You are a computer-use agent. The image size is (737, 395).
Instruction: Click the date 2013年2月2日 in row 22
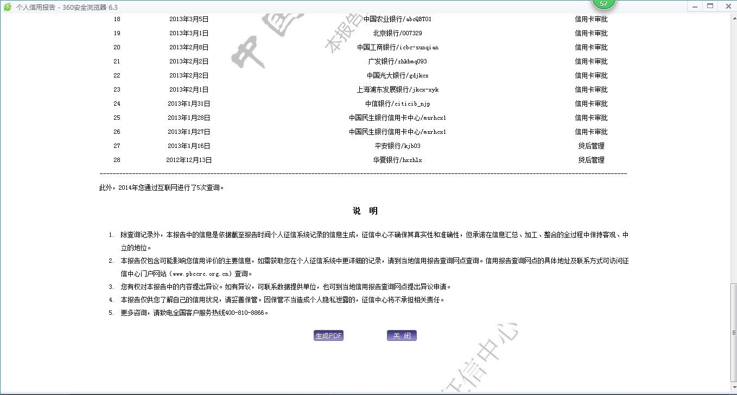click(x=189, y=75)
